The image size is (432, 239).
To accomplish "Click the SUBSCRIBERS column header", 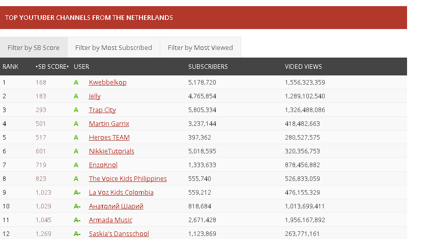I will pos(208,67).
